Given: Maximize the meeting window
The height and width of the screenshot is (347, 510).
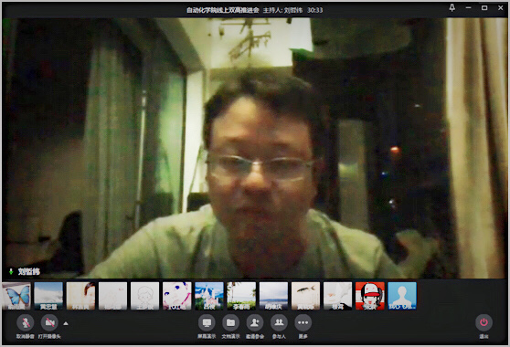Looking at the screenshot, I should 484,8.
